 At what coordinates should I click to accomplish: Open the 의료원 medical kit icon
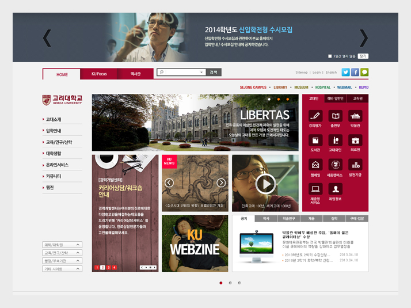[355, 140]
